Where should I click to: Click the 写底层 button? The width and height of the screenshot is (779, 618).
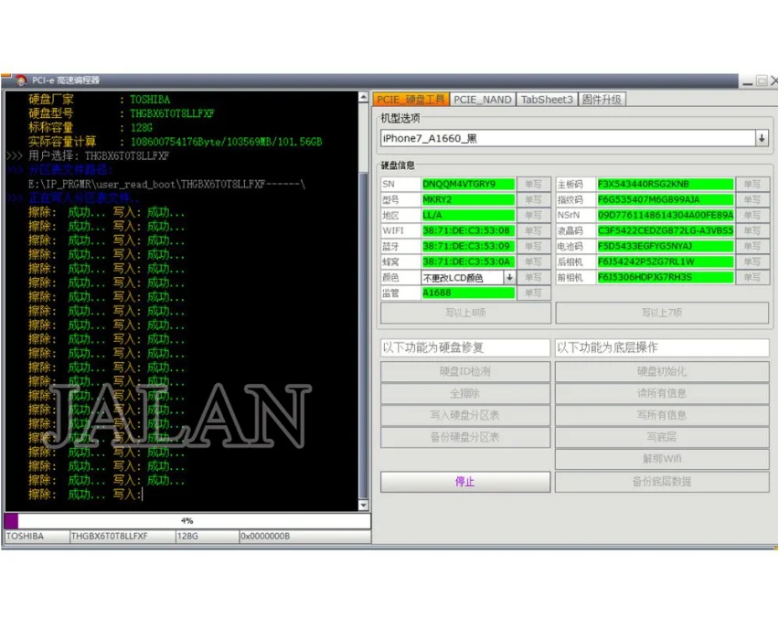(x=662, y=437)
